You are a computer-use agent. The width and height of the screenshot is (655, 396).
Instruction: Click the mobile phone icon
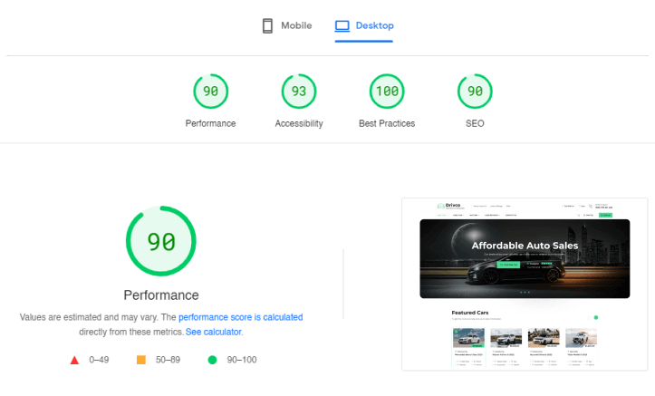pyautogui.click(x=267, y=26)
